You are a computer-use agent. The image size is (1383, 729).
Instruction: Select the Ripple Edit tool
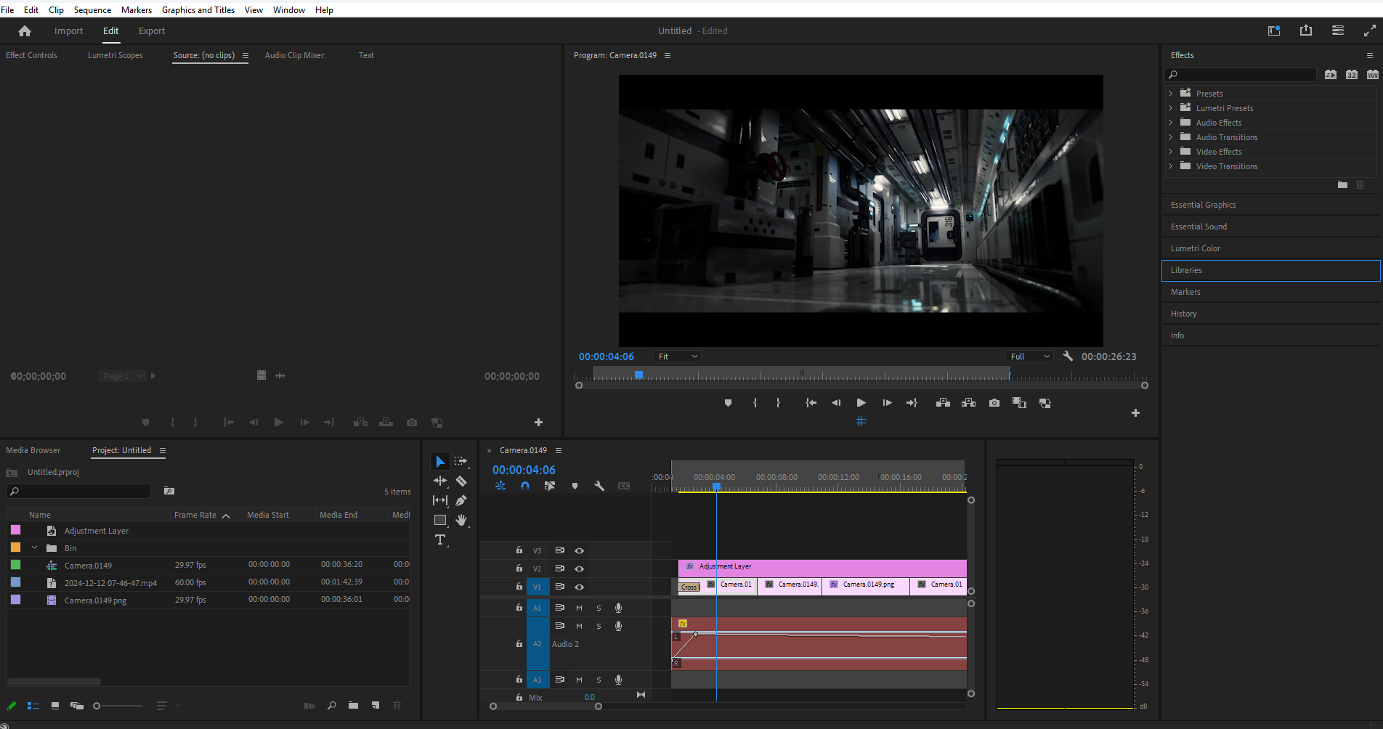tap(440, 481)
